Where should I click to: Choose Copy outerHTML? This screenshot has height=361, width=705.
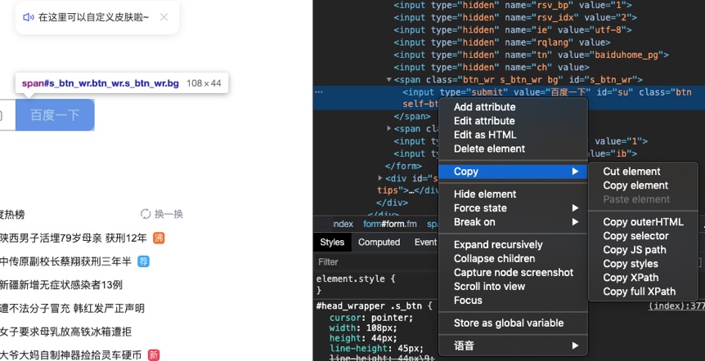pos(643,222)
